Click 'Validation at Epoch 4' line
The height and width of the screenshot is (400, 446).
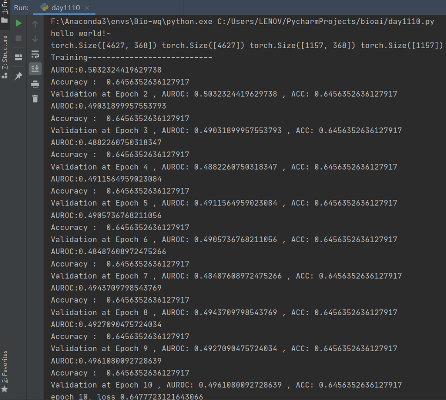click(x=224, y=167)
